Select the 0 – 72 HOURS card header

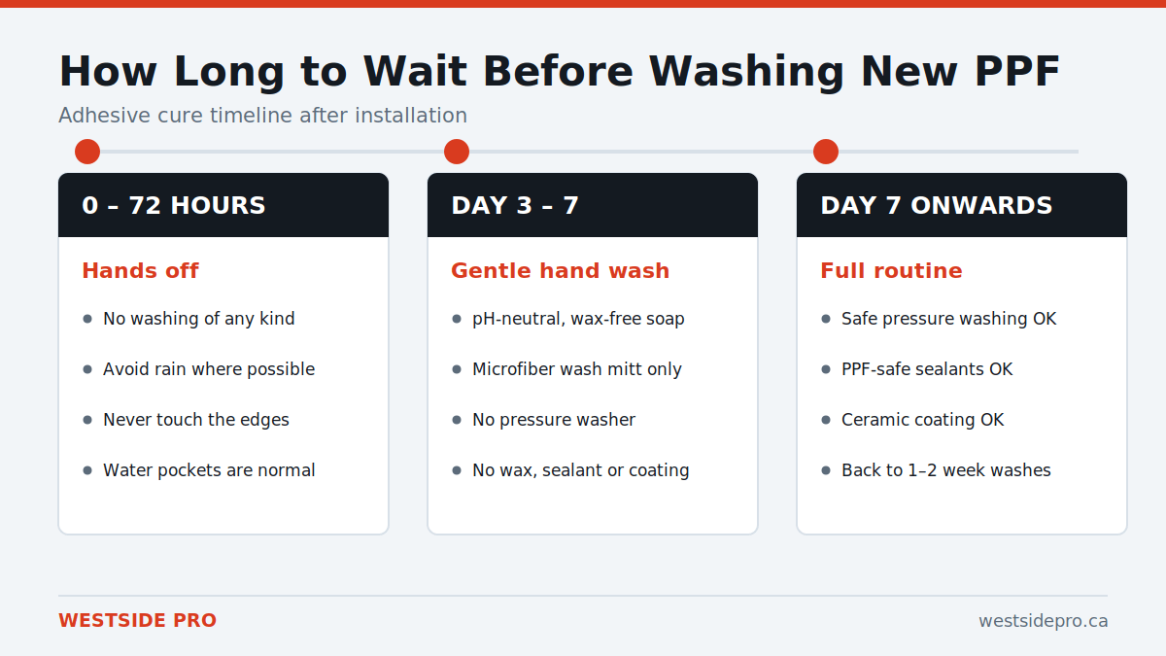coord(223,205)
